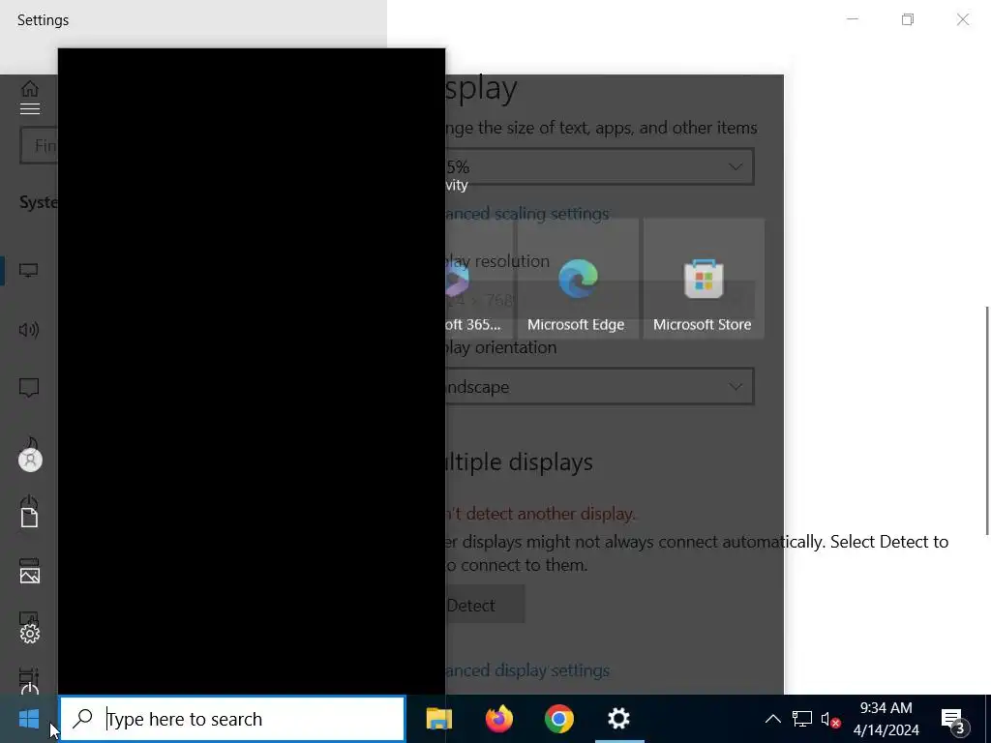991x743 pixels.
Task: Close the Settings window
Action: point(963,19)
